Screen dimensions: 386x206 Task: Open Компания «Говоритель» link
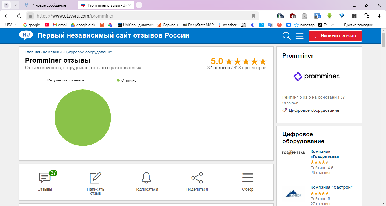point(325,154)
